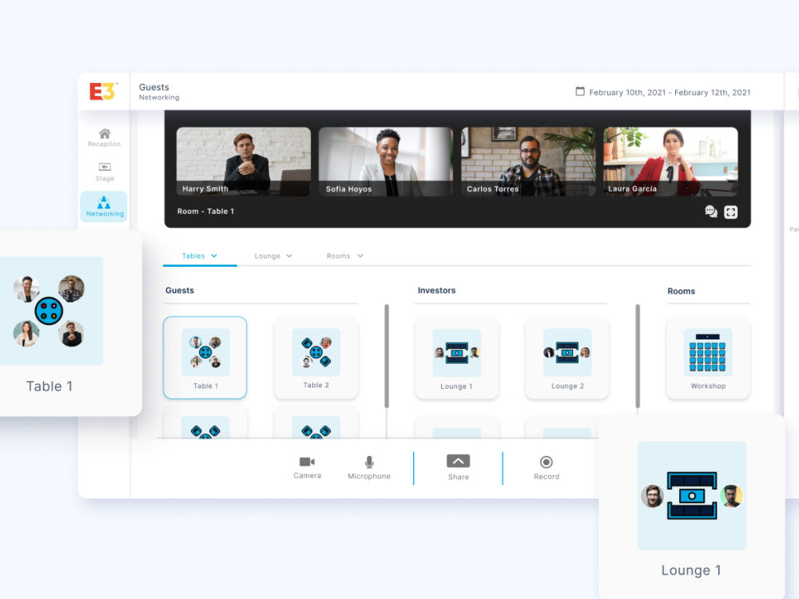Start Record

(x=547, y=467)
